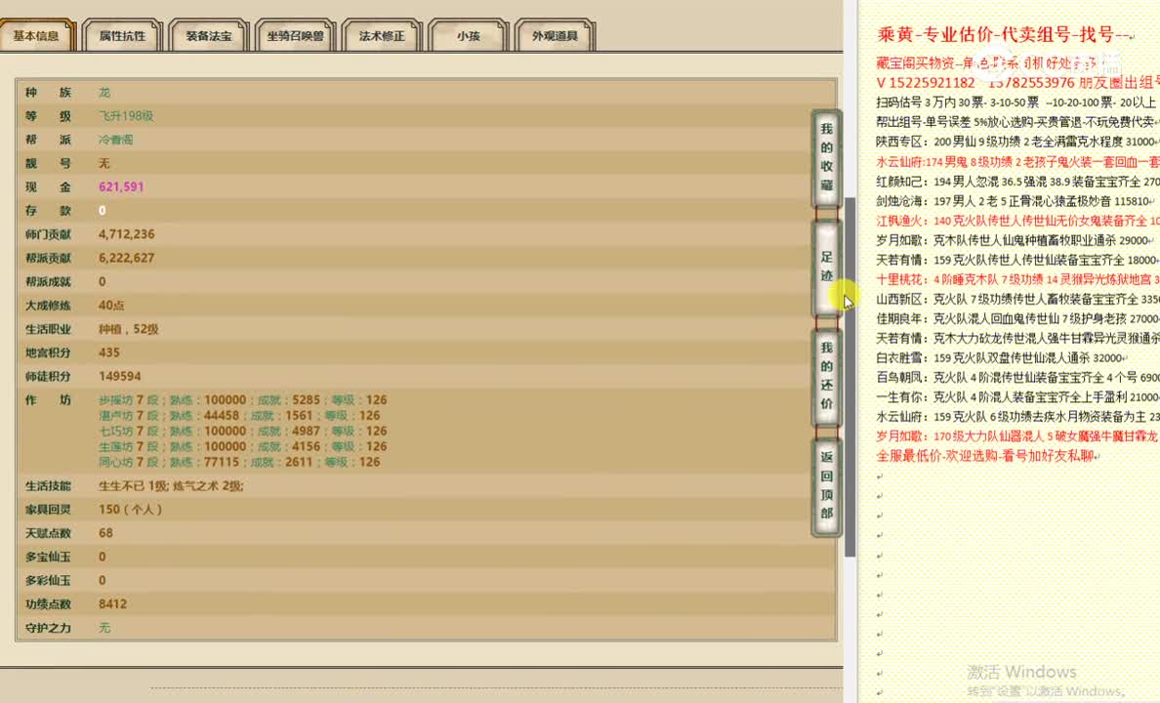Click 生活职业 value 种植，52级
Viewport: 1160px width, 703px height.
(x=129, y=329)
